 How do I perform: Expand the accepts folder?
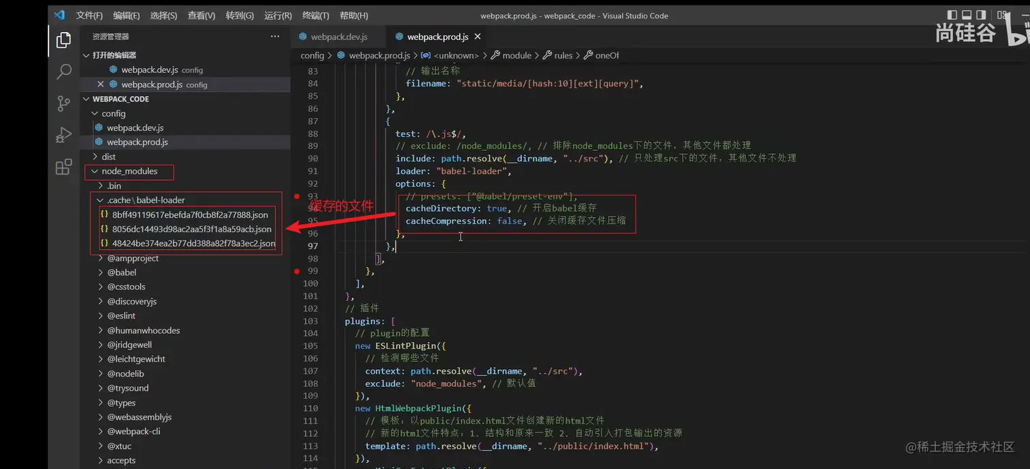pyautogui.click(x=185, y=460)
